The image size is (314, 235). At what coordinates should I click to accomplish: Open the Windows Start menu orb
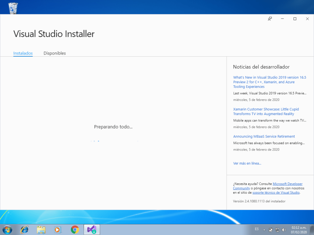tap(7, 229)
